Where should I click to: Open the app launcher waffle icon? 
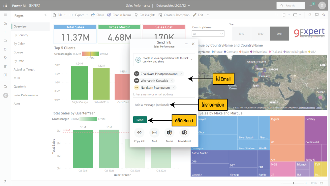click(x=5, y=6)
